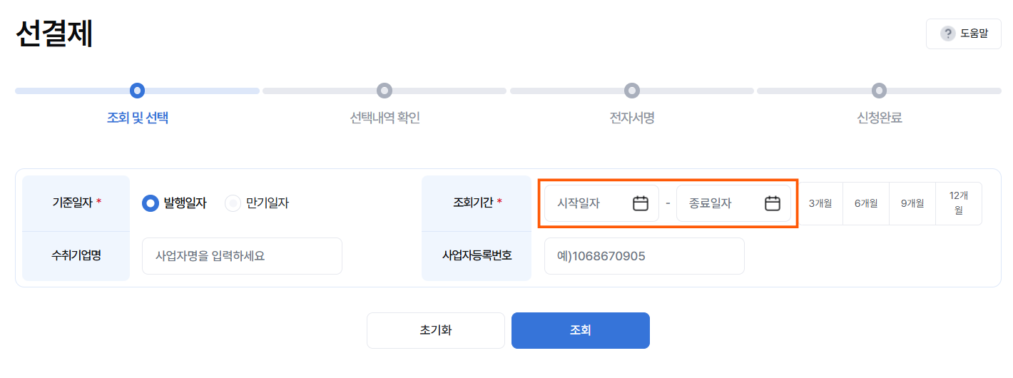Viewport: 1013px width, 378px height.
Task: Go to the 전자서명 step marker
Action: (632, 91)
